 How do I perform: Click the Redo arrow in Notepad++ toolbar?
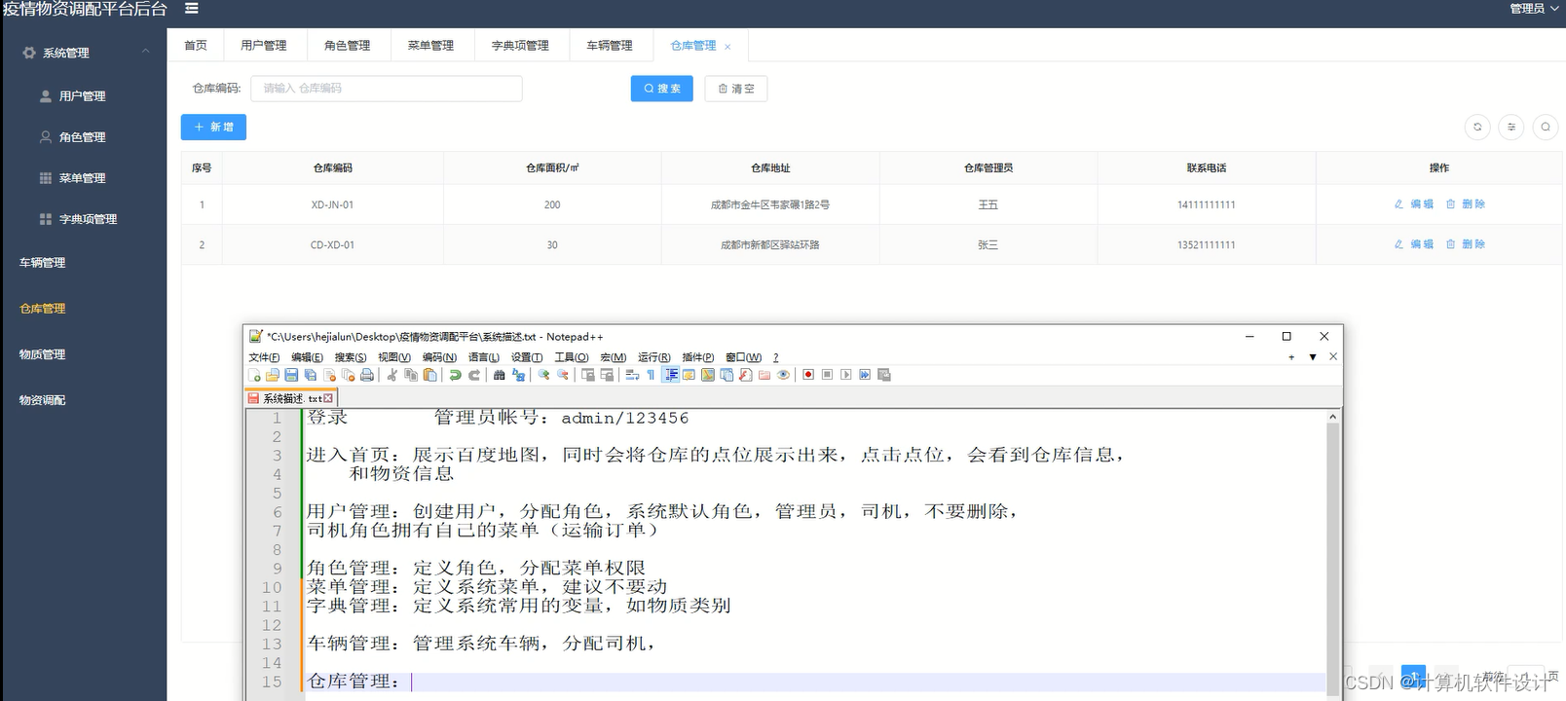pyautogui.click(x=475, y=375)
